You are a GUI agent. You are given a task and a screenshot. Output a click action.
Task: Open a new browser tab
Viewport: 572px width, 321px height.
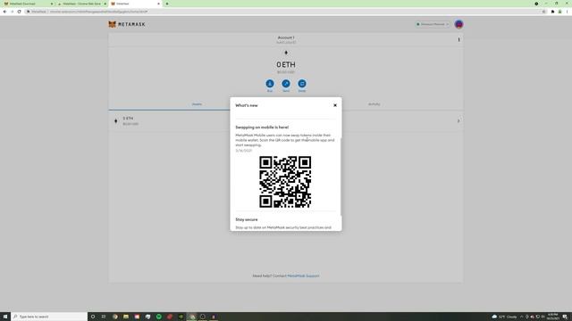click(x=167, y=4)
